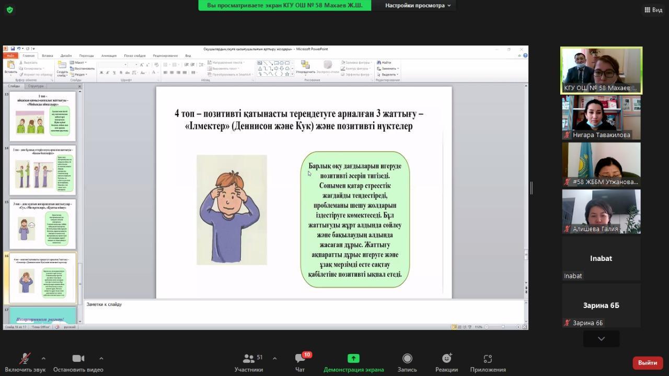Switch to the Вставка ribbon tab
The image size is (669, 376).
click(47, 55)
